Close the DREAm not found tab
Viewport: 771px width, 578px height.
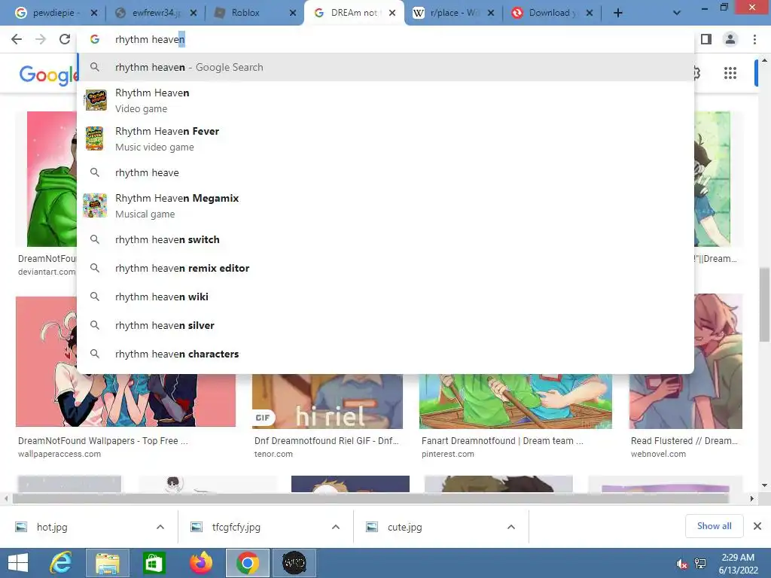392,14
